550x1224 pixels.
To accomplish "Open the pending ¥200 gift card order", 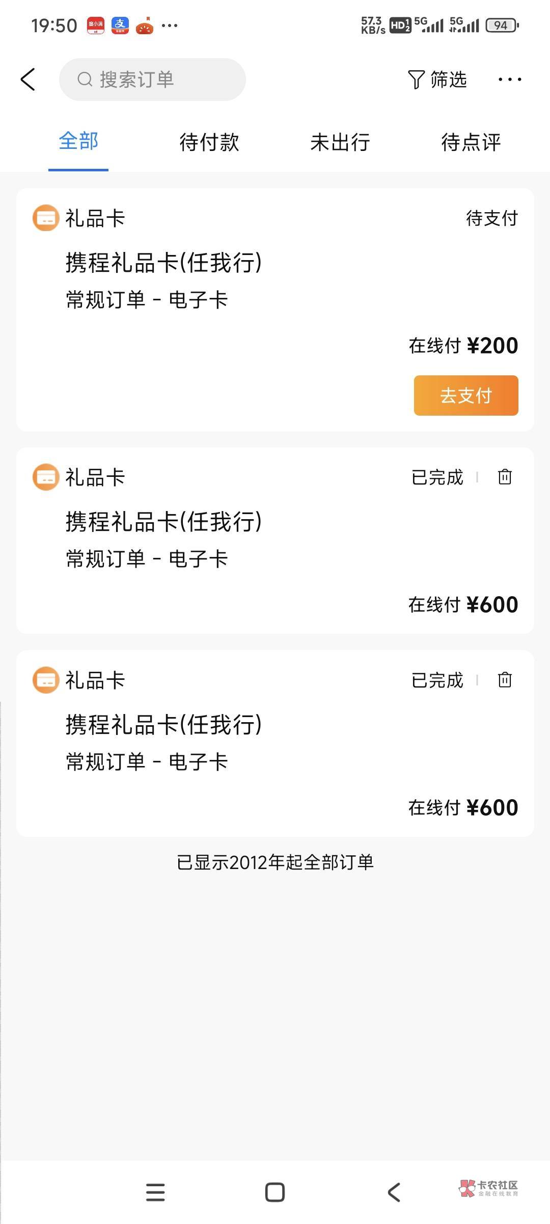I will pyautogui.click(x=164, y=263).
